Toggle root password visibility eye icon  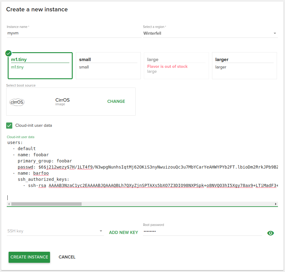point(271,233)
